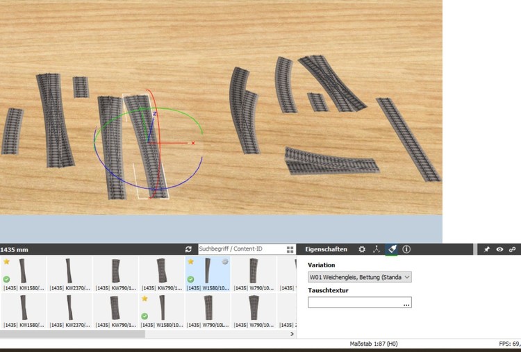Focus the Suchbegriff / Content-ID search box

[x=242, y=249]
